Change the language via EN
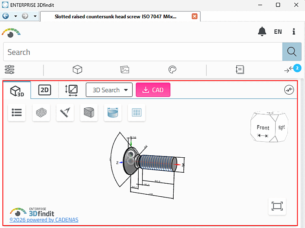The image size is (305, 228). (x=278, y=32)
